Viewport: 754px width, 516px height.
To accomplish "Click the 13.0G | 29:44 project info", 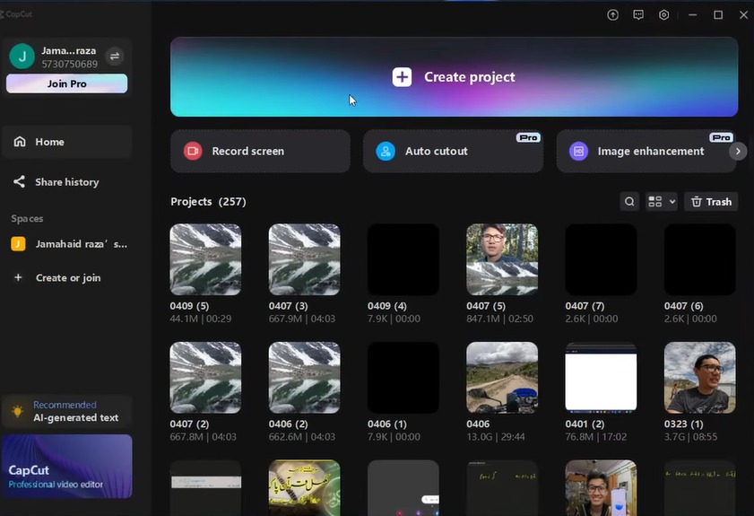I will tap(496, 437).
